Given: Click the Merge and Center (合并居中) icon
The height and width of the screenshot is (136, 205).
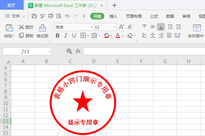Looking at the screenshot, I should [197, 31].
